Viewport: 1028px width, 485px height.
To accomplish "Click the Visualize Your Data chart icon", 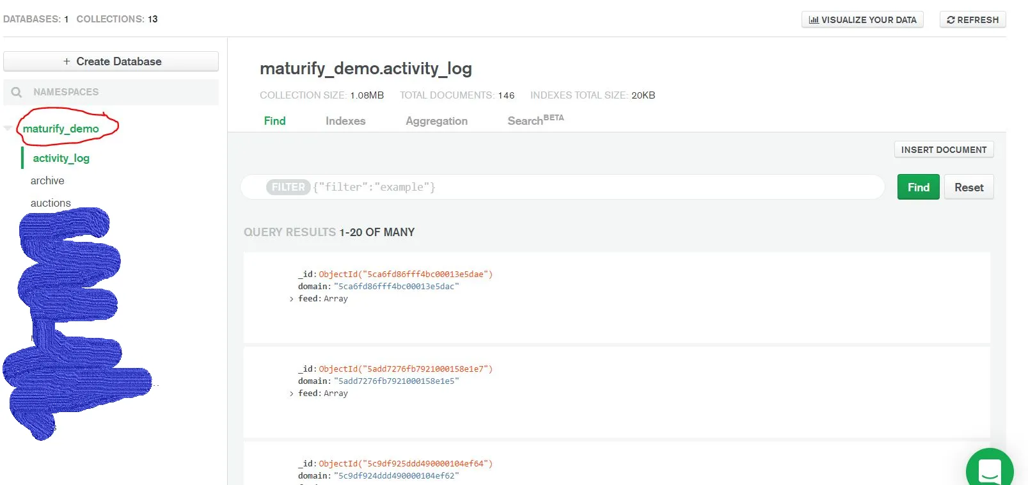I will click(x=814, y=20).
